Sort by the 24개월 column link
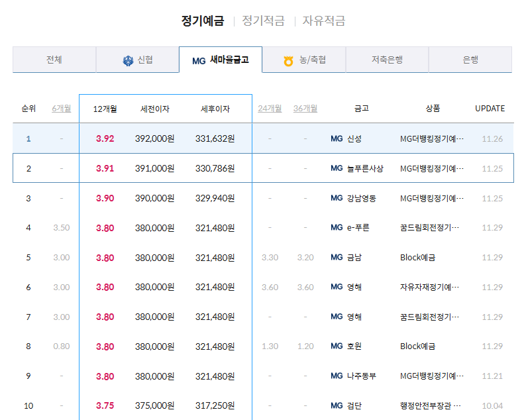526x420 pixels. click(270, 109)
